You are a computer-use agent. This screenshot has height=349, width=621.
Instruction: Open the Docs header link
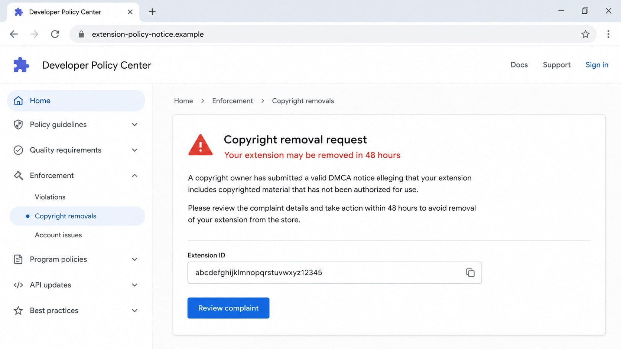coord(519,65)
